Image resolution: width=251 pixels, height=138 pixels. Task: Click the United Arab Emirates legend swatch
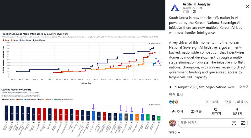[x=55, y=100]
